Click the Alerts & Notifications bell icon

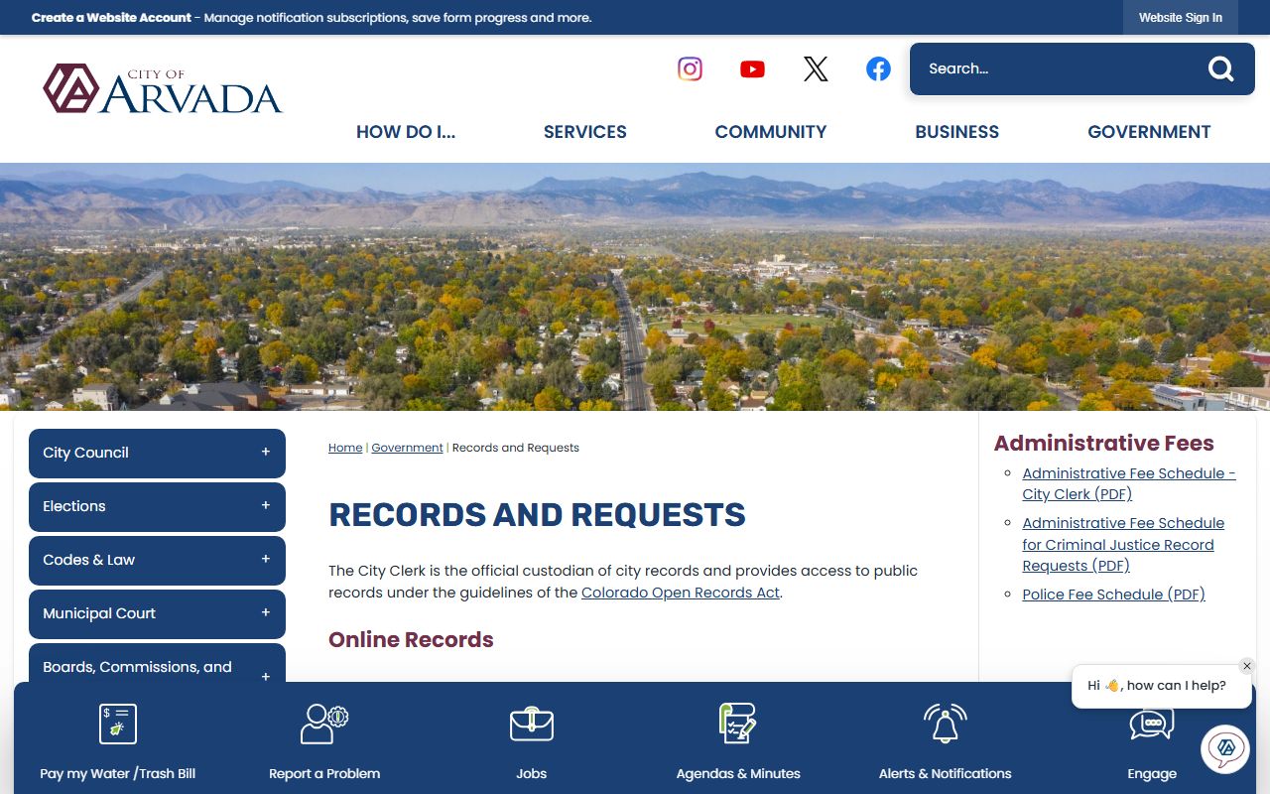945,724
